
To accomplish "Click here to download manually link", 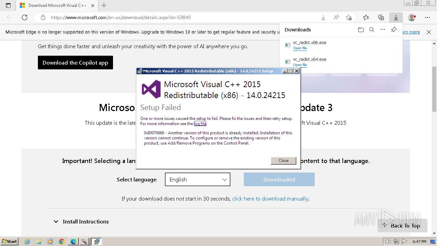I will tap(270, 199).
